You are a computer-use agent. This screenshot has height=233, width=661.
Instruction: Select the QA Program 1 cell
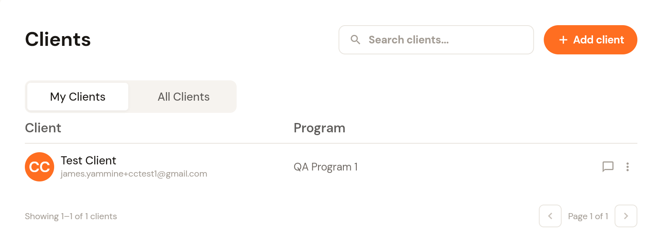pyautogui.click(x=325, y=167)
